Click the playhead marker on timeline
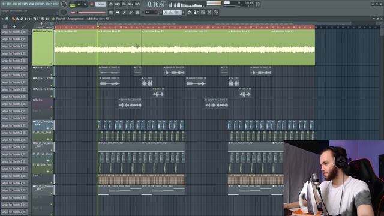384x216 pixels. [x=98, y=26]
